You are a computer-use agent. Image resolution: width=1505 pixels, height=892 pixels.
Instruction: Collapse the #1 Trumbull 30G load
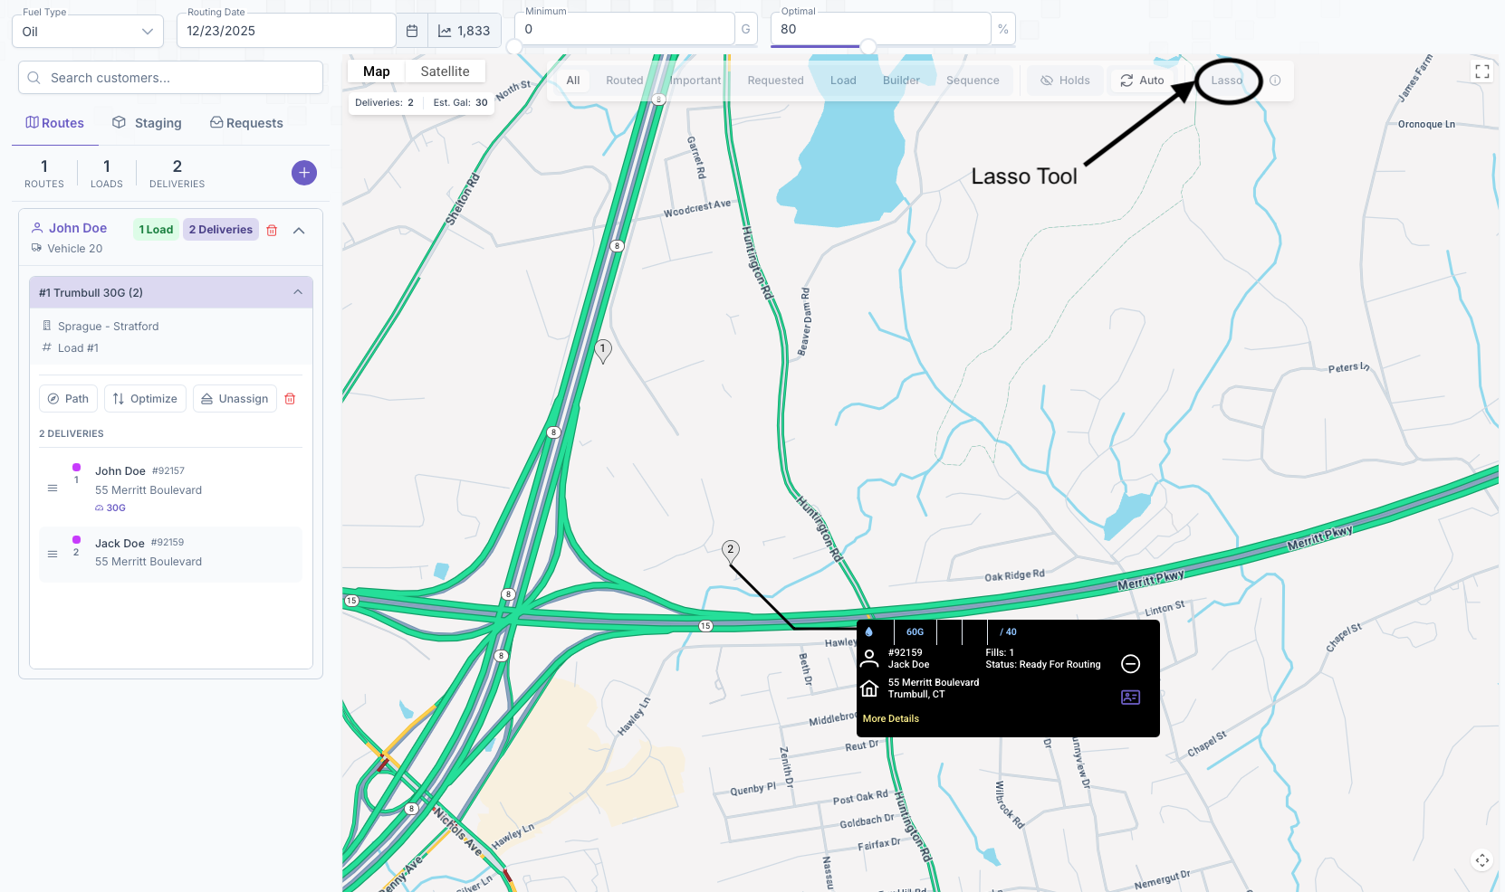click(298, 292)
